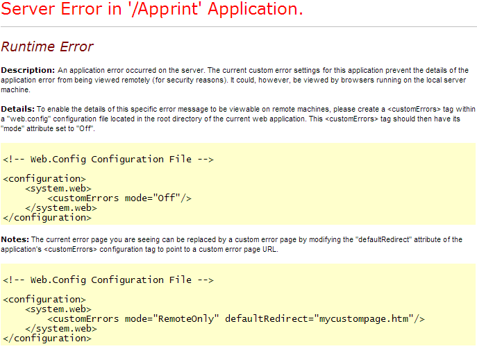Click the bold 'Description:' label
477x351 pixels.
tap(28, 71)
